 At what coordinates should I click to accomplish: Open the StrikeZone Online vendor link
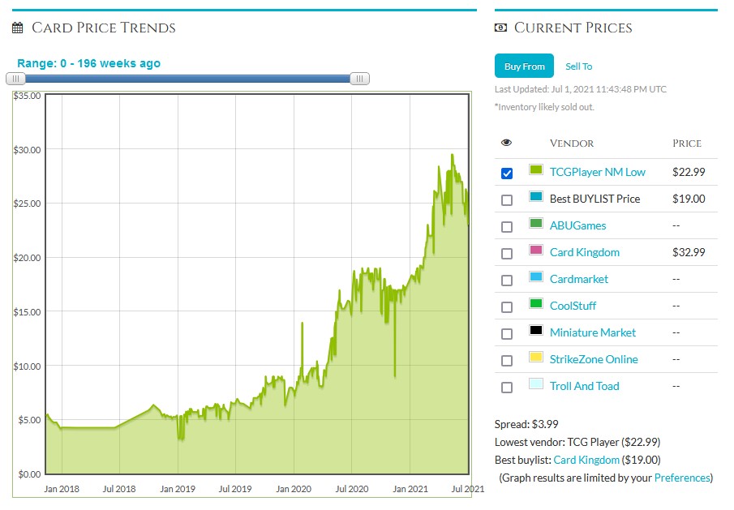[x=594, y=359]
